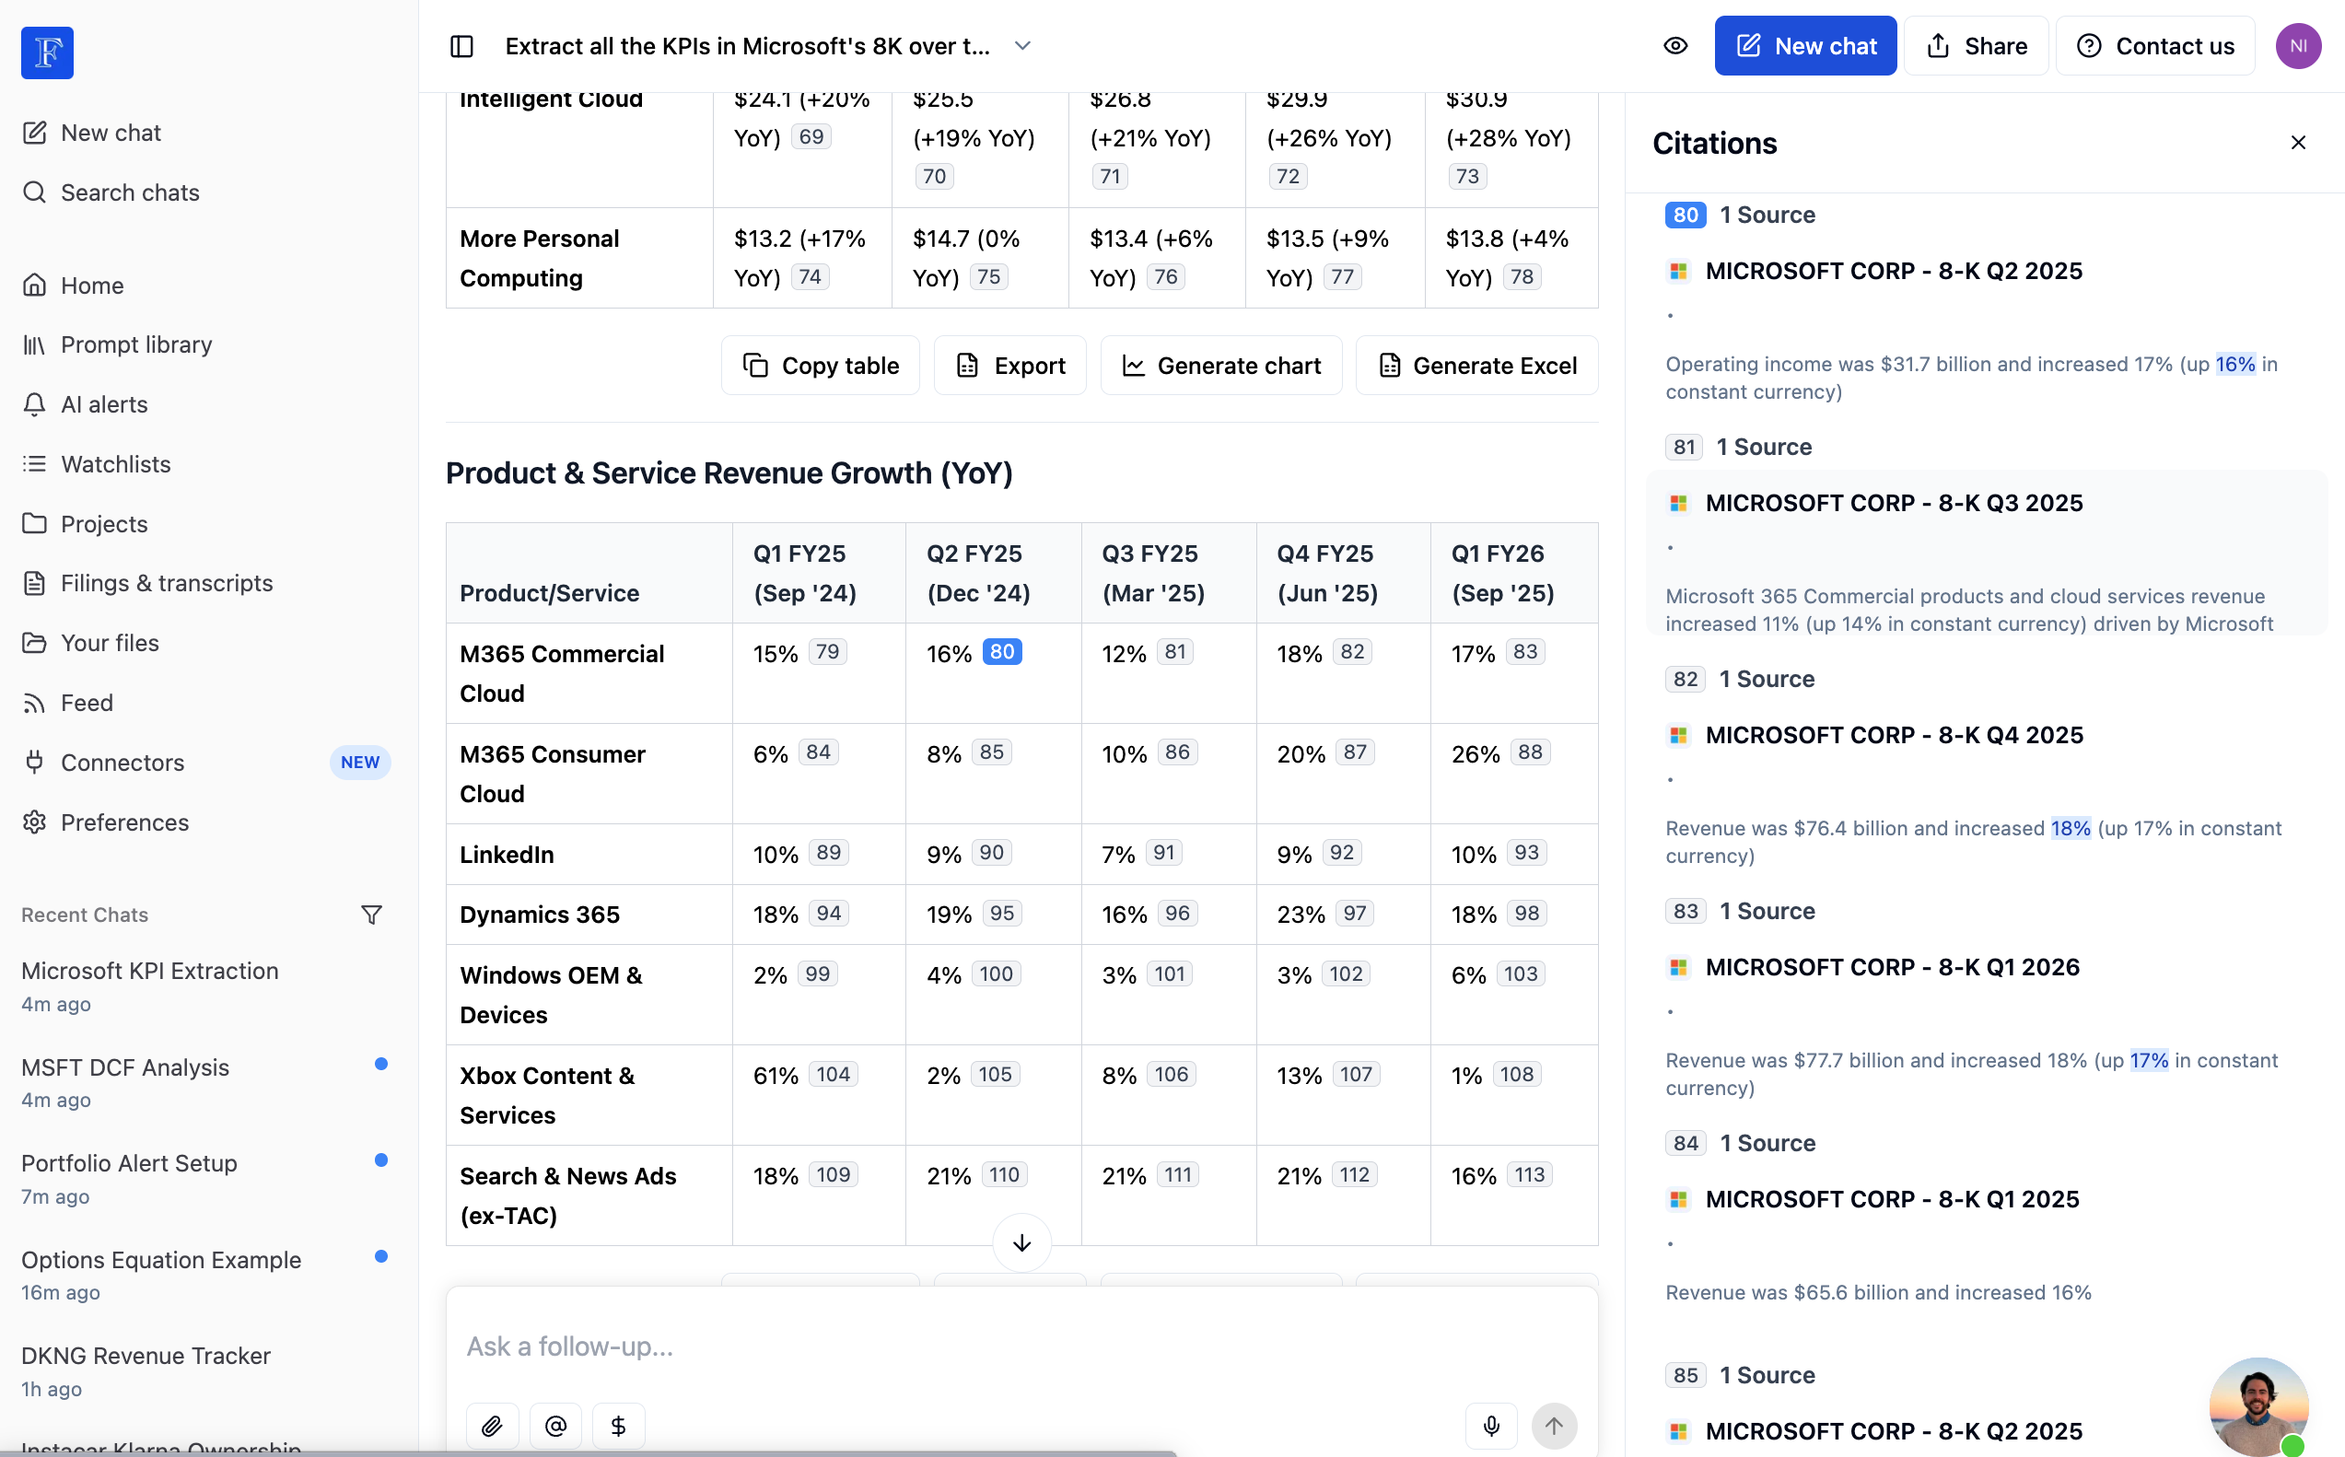Toggle the left sidebar panel icon
This screenshot has width=2345, height=1457.
coord(461,46)
